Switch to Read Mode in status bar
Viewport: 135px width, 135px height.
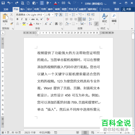pyautogui.click(x=77, y=133)
